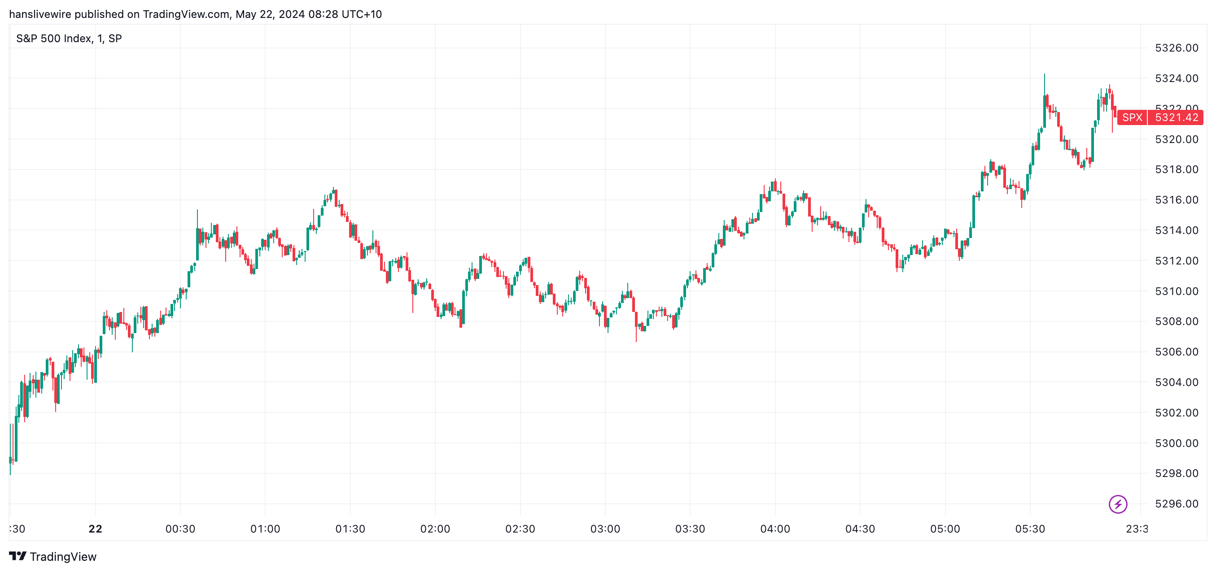The height and width of the screenshot is (572, 1216).
Task: Click the TradingView logo icon
Action: click(18, 556)
